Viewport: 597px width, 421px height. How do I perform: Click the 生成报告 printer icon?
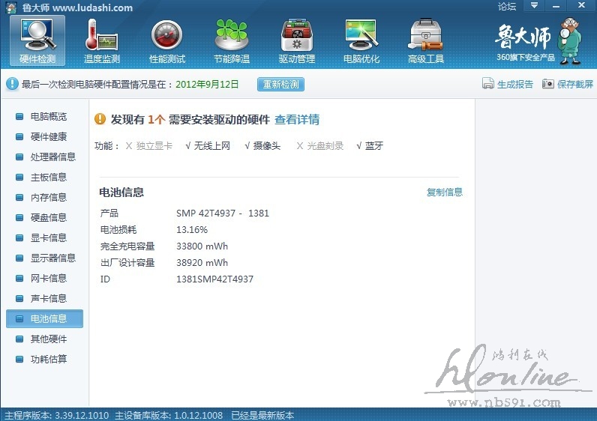(487, 84)
